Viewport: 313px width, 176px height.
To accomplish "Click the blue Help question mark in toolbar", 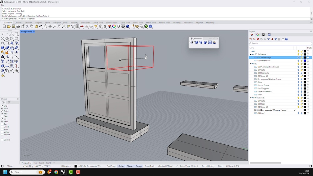I will click(151, 26).
